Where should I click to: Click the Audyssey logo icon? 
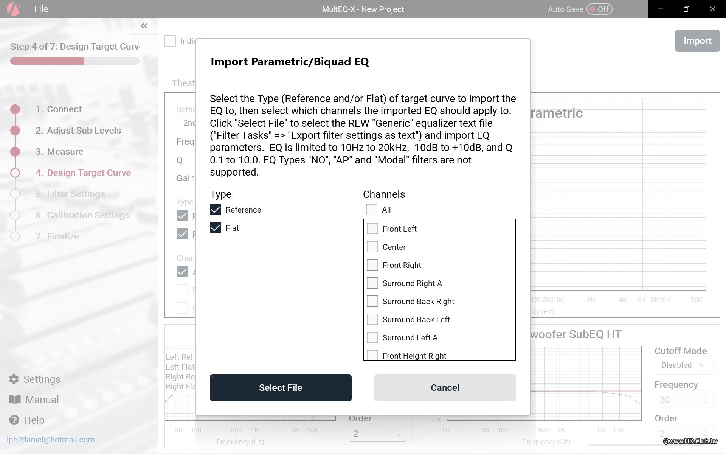coord(14,9)
